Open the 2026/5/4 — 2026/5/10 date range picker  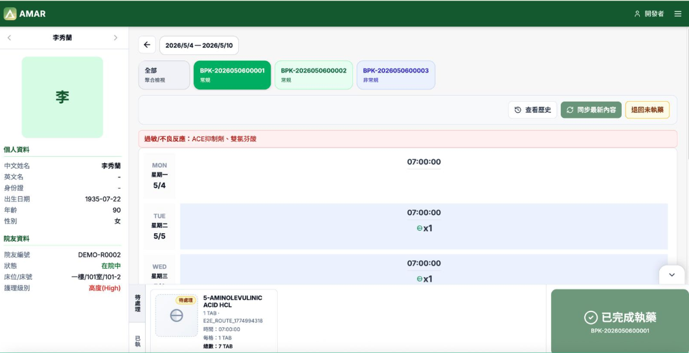tap(199, 45)
